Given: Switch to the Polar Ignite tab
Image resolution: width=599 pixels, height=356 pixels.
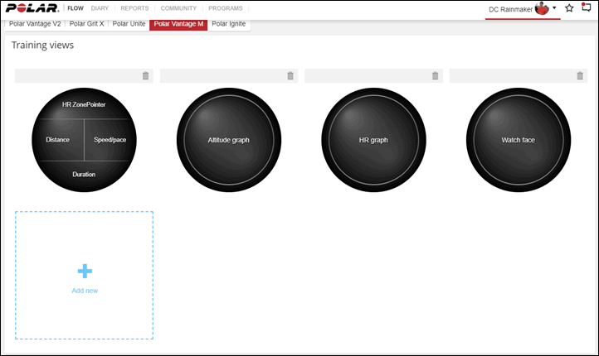Looking at the screenshot, I should pos(229,24).
